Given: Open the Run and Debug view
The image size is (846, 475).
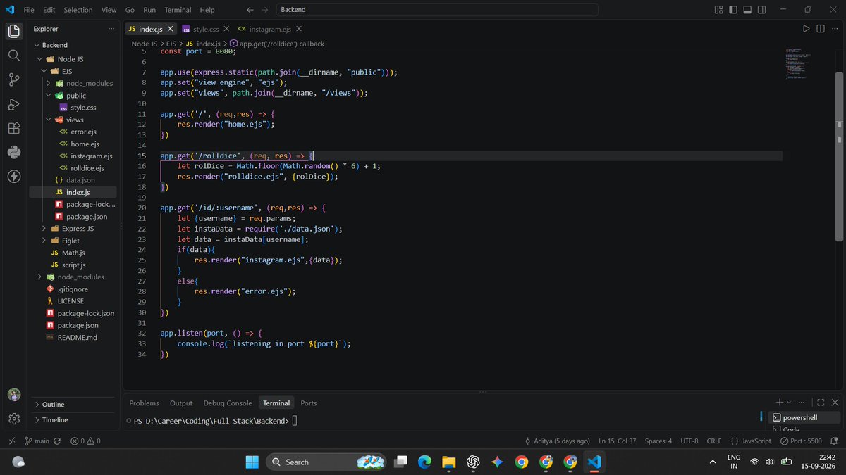Looking at the screenshot, I should pos(13,104).
